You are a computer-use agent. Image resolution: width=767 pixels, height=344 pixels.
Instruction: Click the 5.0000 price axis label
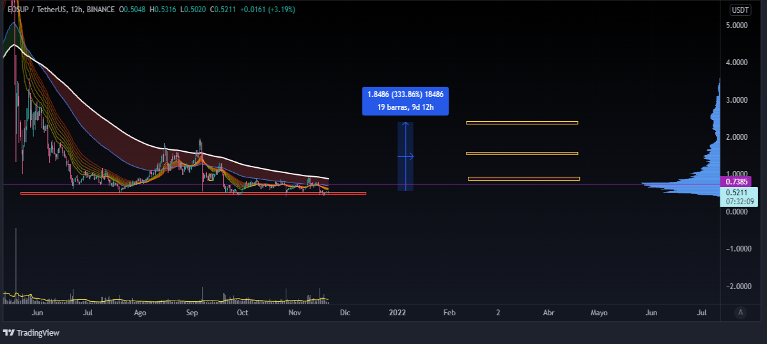point(736,26)
